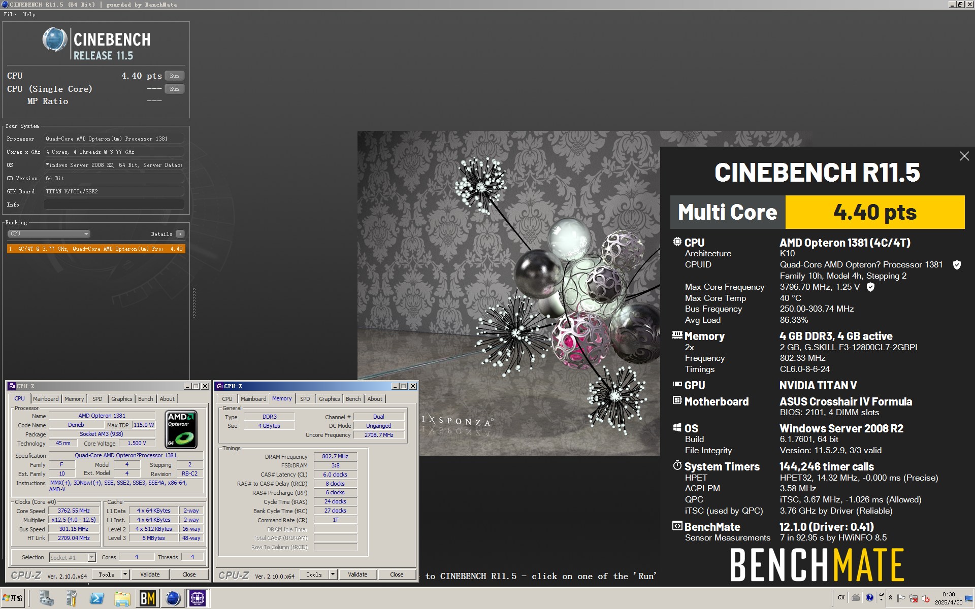Open Server Manager from the taskbar
975x609 pixels.
click(x=46, y=598)
